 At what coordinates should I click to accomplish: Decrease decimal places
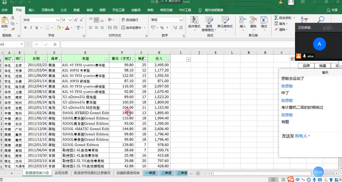[x=181, y=28]
